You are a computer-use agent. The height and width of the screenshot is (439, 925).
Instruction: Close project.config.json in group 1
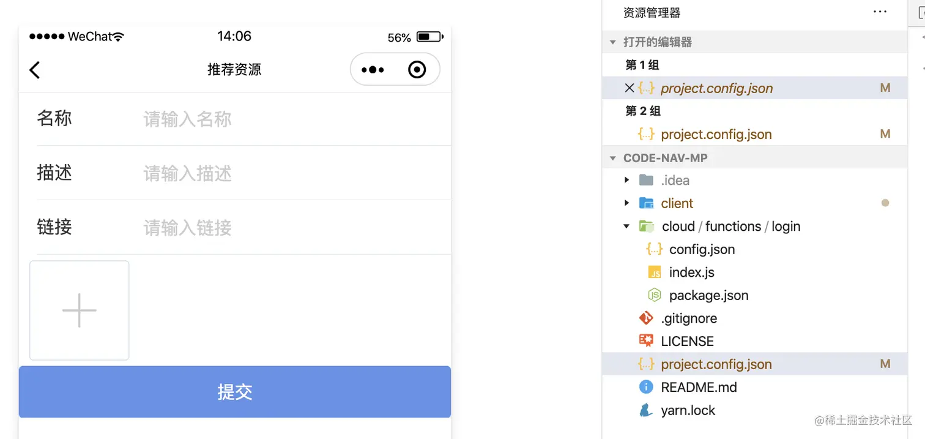tap(629, 88)
